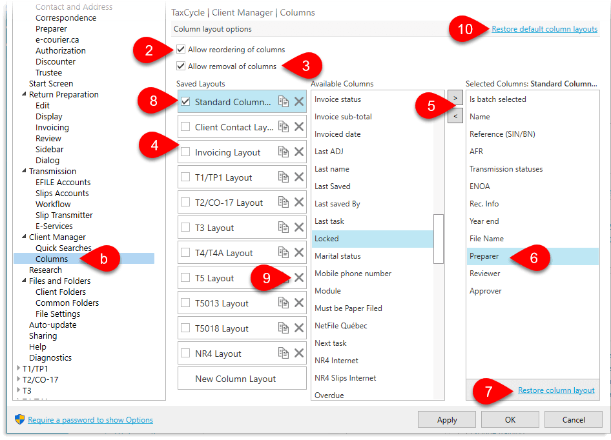
Task: Delete the T5018 Layout
Action: point(299,328)
